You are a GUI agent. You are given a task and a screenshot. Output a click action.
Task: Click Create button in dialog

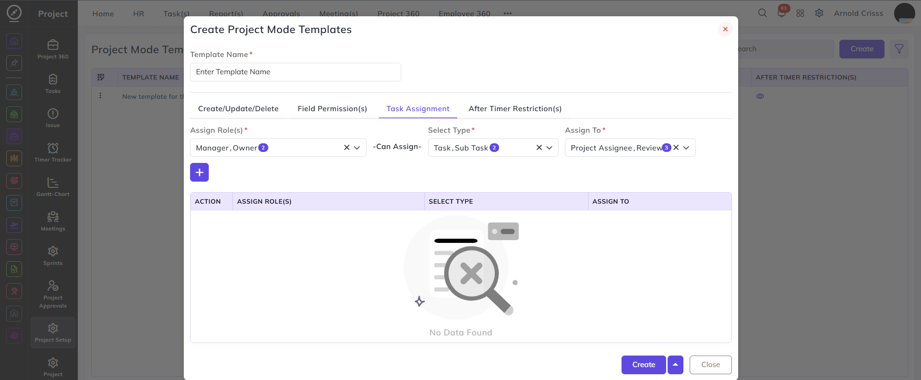pyautogui.click(x=644, y=365)
